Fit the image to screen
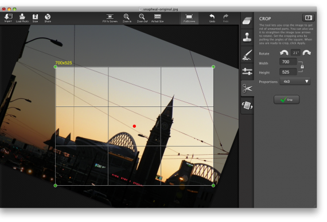This screenshot has height=222, width=327. 110,18
